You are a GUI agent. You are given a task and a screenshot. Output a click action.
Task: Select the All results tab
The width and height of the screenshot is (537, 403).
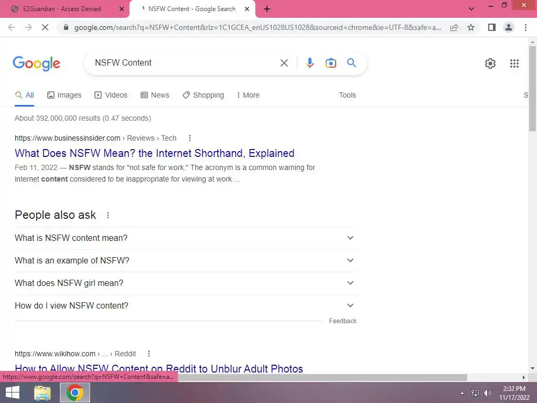point(24,95)
